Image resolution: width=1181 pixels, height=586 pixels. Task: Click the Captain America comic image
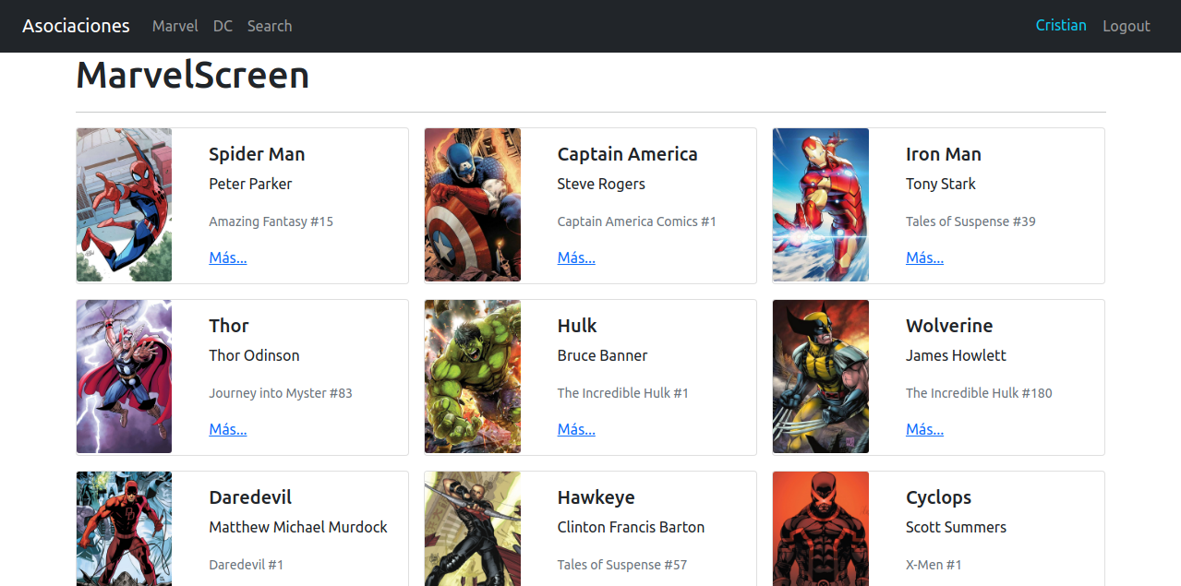point(473,205)
